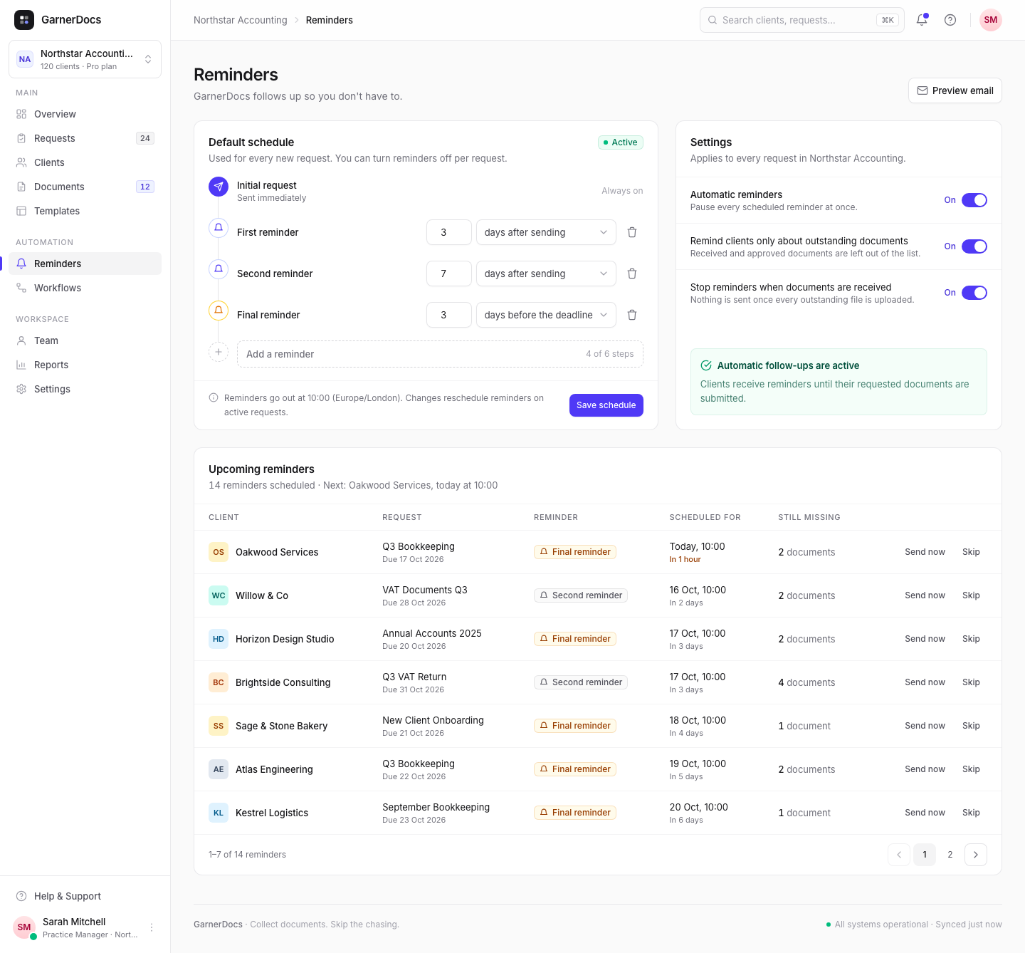Click the search clients field

[802, 20]
